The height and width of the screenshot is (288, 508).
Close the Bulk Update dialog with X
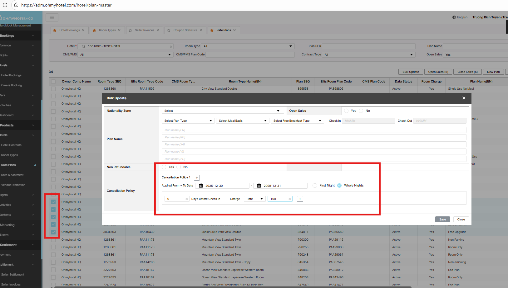(x=464, y=98)
